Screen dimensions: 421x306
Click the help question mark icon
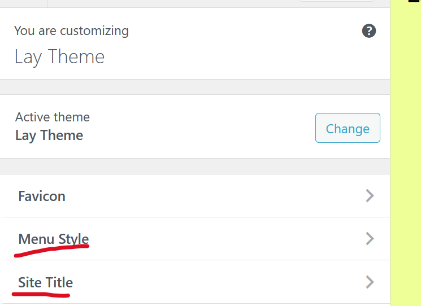point(369,31)
